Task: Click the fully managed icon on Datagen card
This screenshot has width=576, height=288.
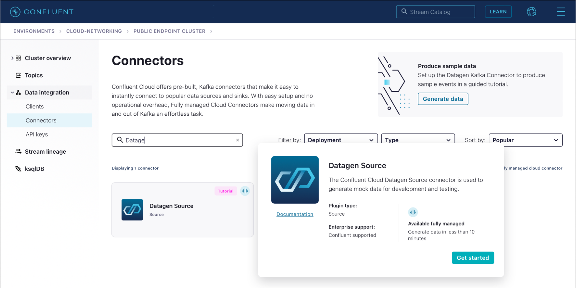Action: coord(245,191)
